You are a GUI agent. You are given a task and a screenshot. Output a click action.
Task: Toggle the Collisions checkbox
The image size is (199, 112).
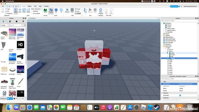32,11
